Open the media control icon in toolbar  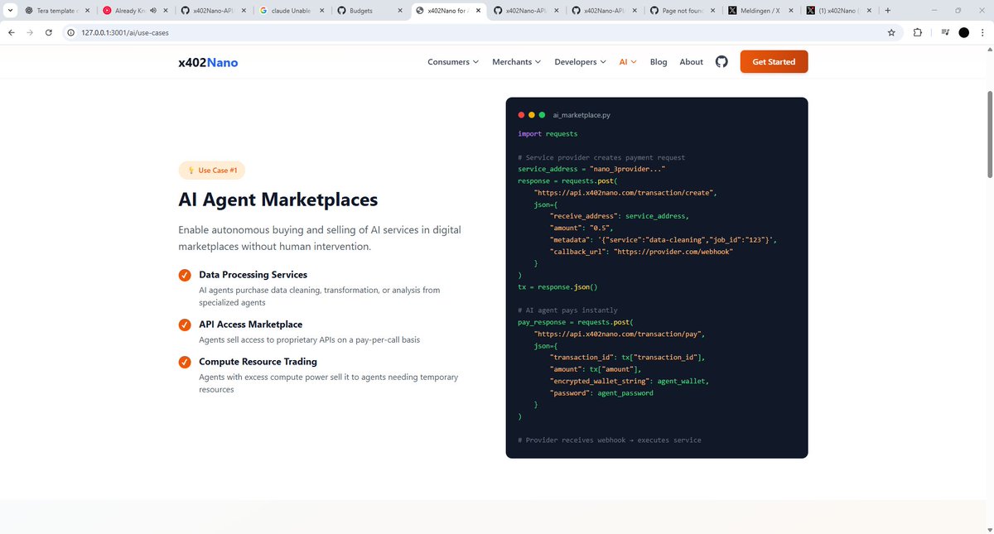(945, 32)
